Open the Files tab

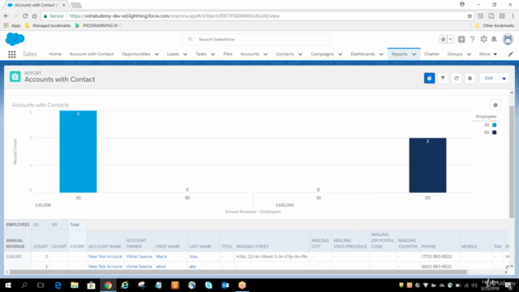[228, 54]
